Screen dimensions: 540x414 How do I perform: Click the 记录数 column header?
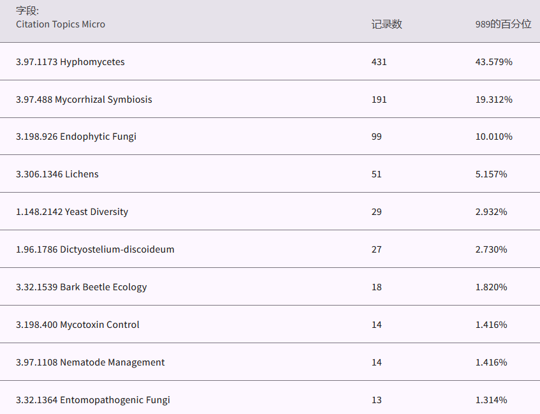tap(386, 24)
